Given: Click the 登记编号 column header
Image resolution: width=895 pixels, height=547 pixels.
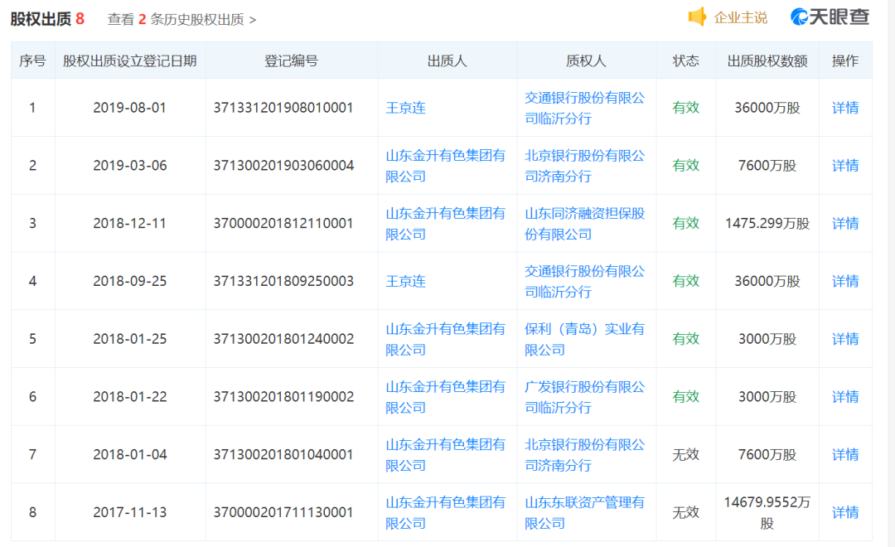Looking at the screenshot, I should [x=291, y=61].
